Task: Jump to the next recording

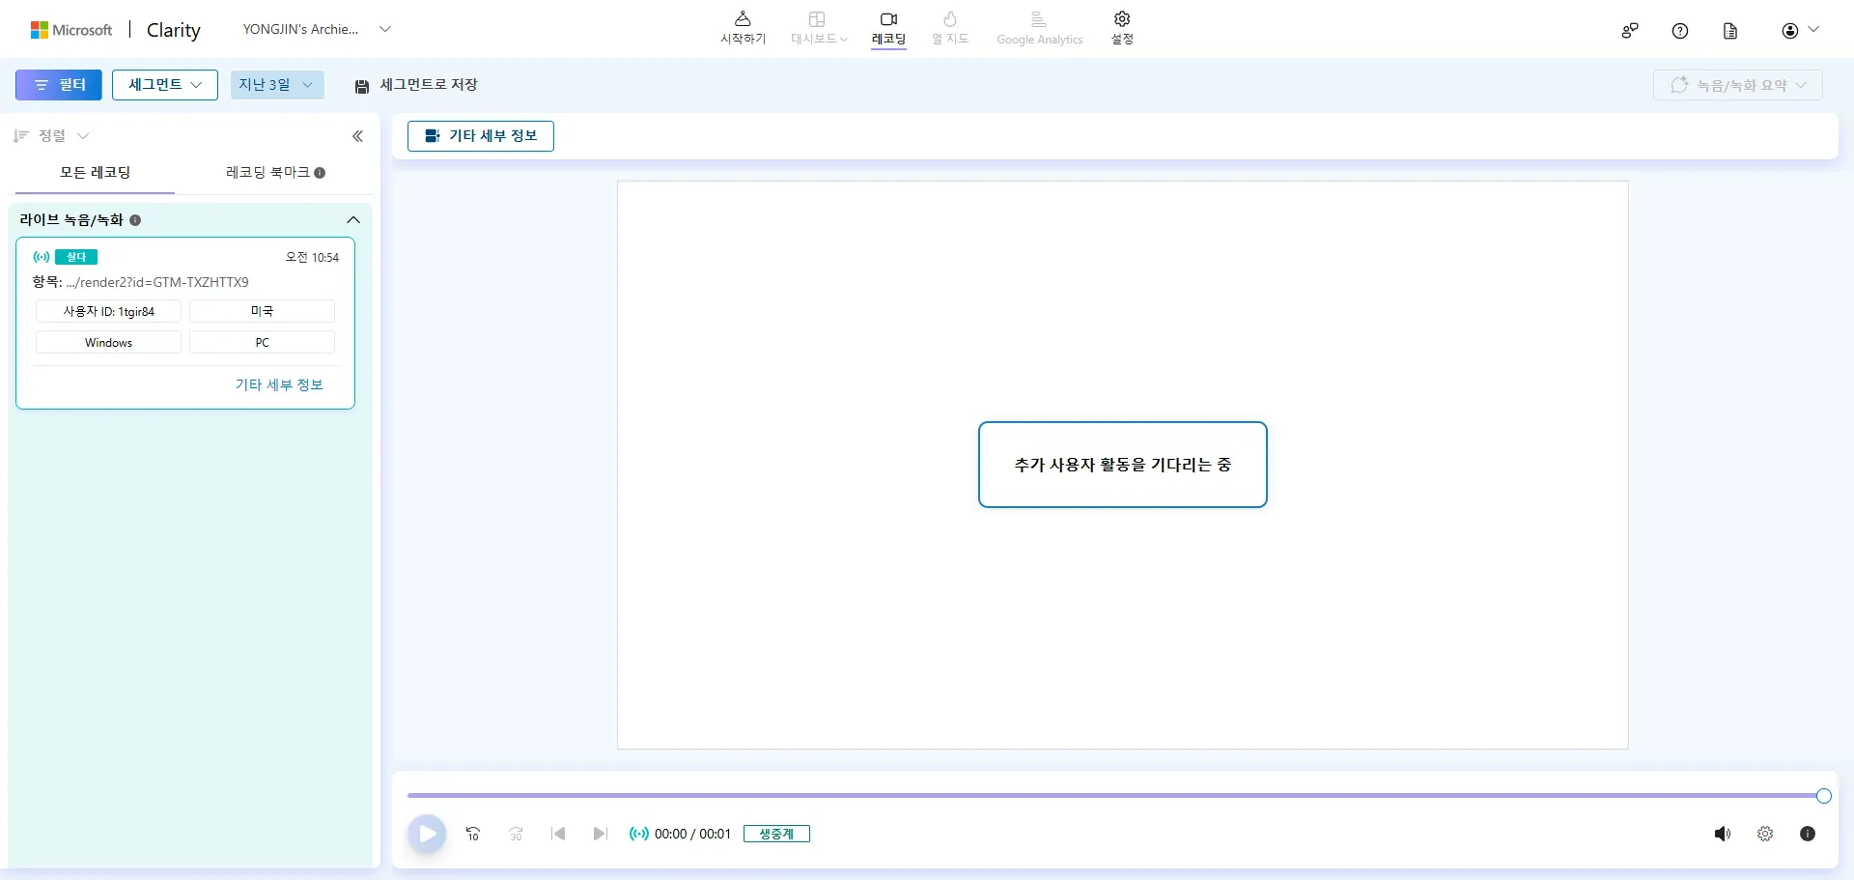Action: point(600,834)
